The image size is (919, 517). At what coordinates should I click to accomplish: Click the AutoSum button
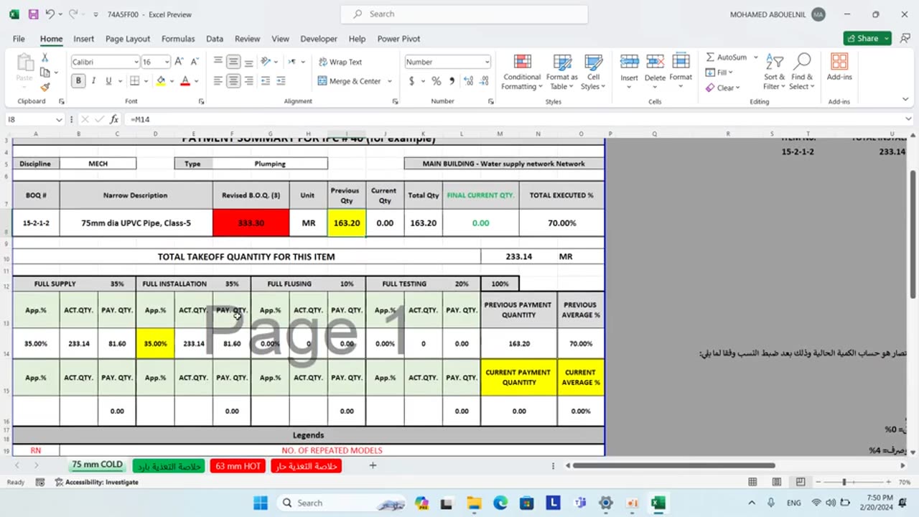727,57
